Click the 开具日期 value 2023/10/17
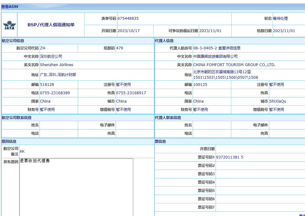This screenshot has height=216, width=305. (129, 31)
